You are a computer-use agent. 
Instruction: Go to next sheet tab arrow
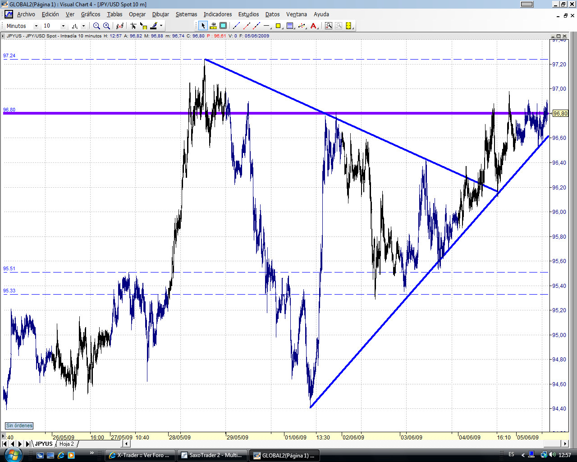coord(20,444)
